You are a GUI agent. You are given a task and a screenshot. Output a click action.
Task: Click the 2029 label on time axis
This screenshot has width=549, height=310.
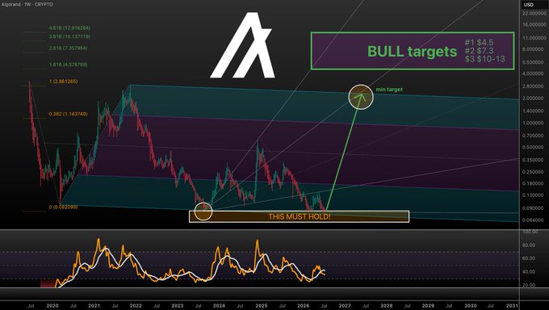pos(428,306)
